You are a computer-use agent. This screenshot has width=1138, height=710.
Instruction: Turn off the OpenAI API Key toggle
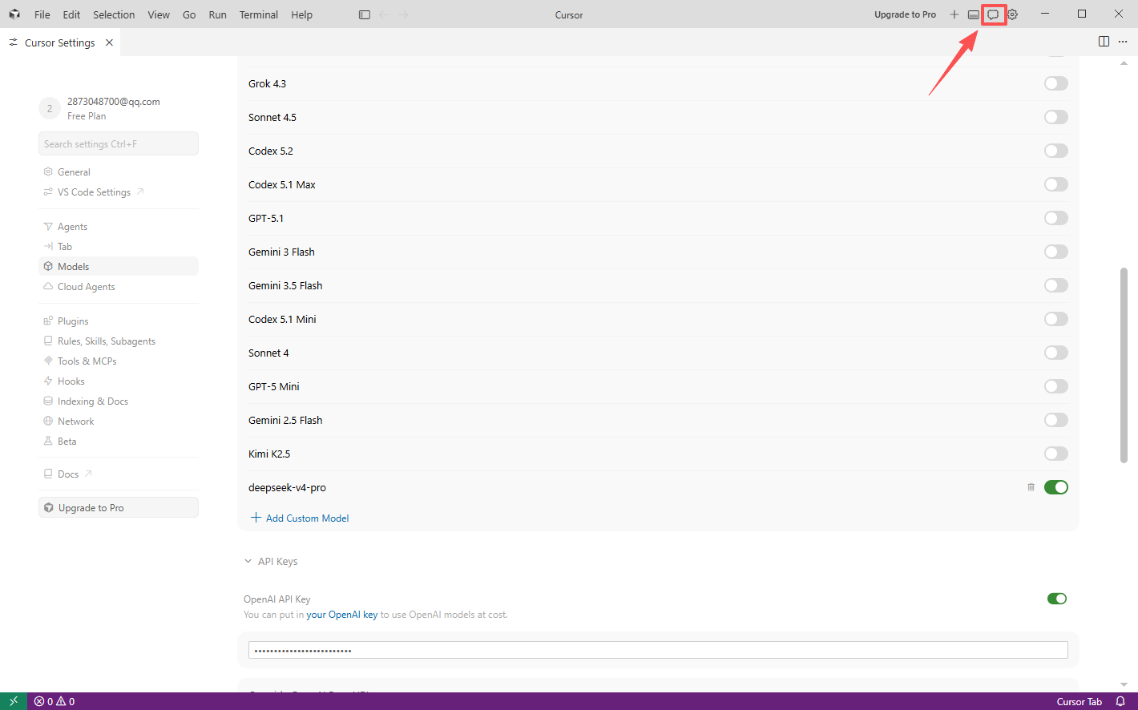(1057, 599)
